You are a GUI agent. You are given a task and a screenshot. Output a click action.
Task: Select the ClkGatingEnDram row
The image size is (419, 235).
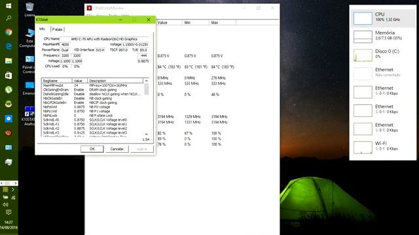click(92, 90)
